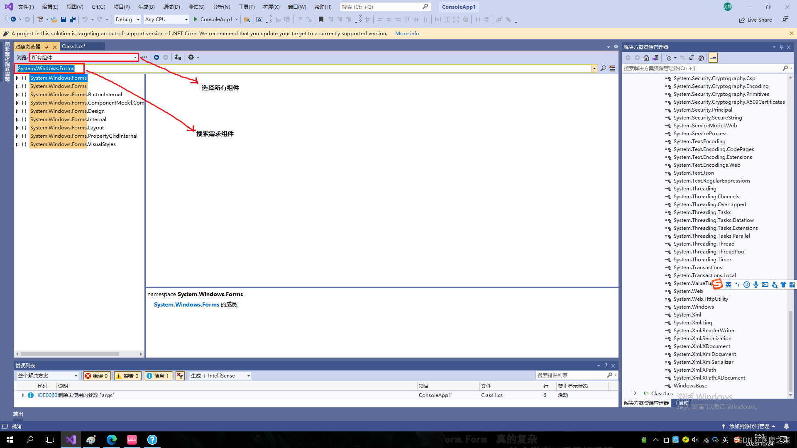Viewport: 797px width, 448px height.
Task: Toggle the 警告 0 warnings filter
Action: [127, 376]
